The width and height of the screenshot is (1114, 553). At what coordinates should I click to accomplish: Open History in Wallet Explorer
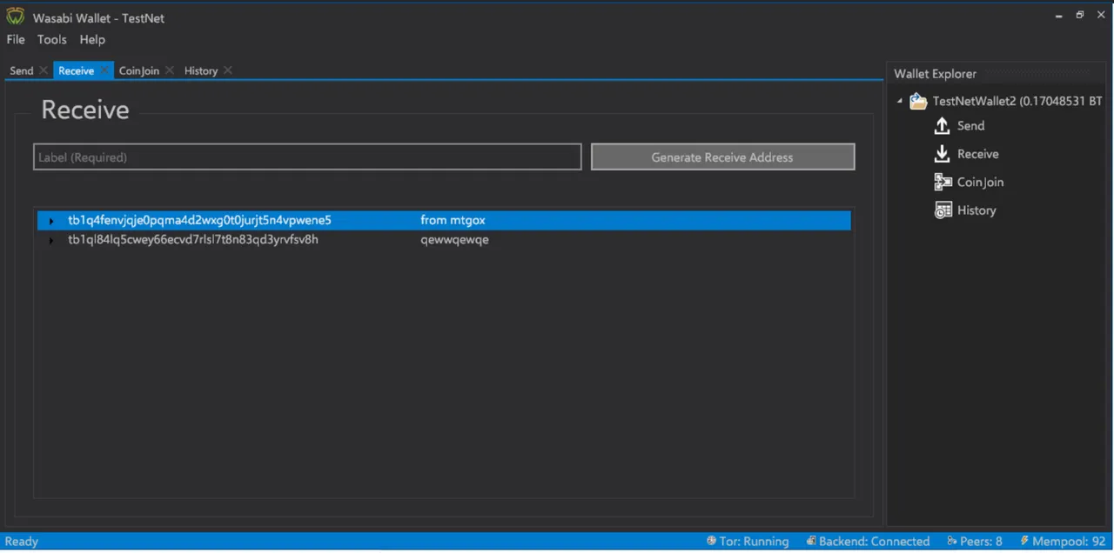click(x=976, y=210)
